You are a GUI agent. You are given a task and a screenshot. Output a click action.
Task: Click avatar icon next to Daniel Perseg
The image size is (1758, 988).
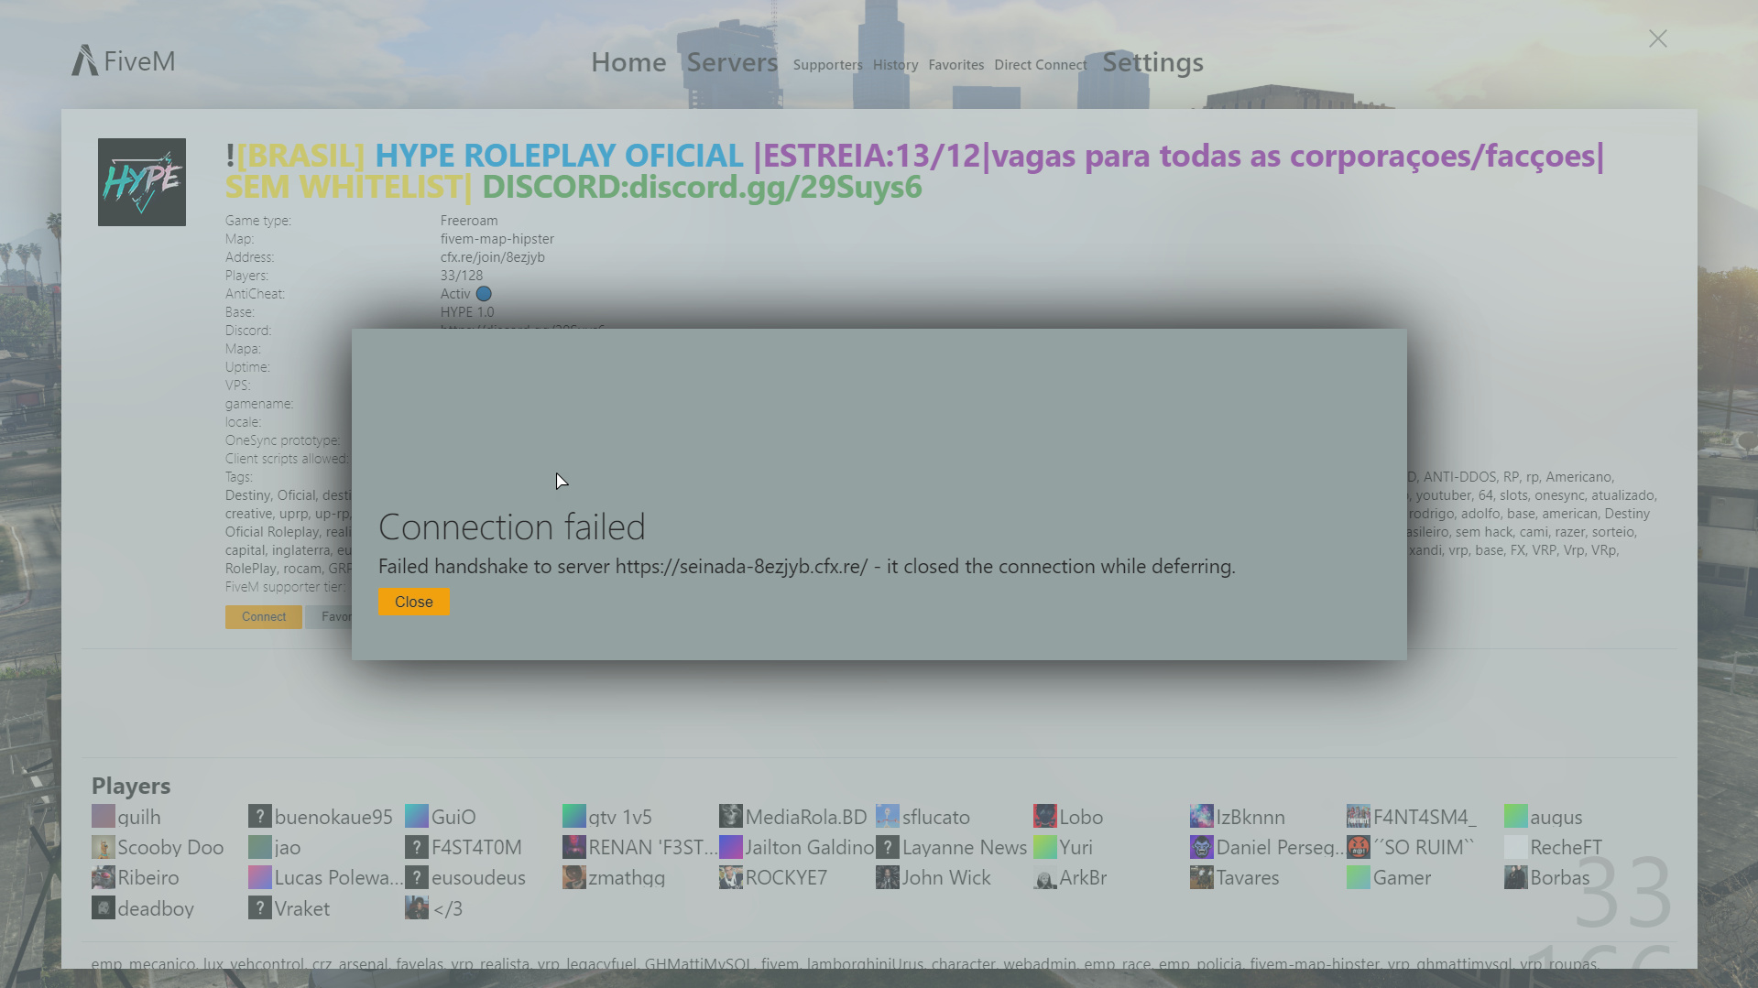pyautogui.click(x=1202, y=847)
